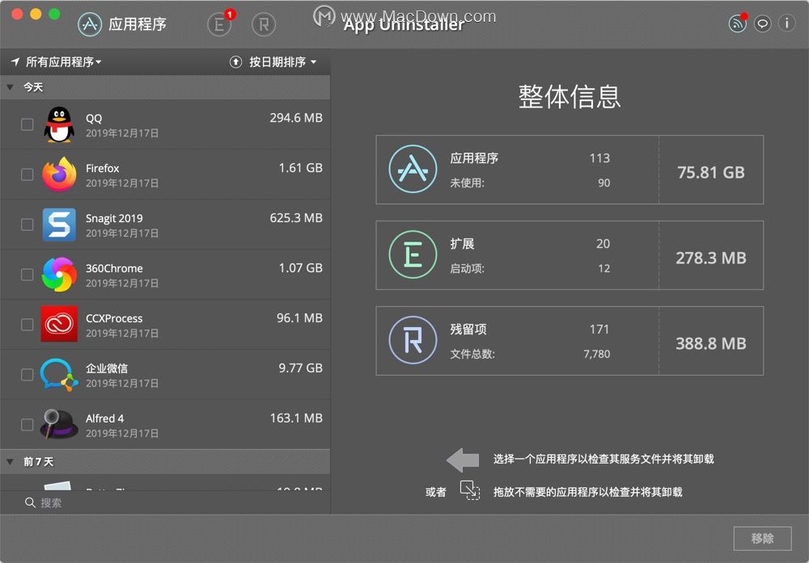Open the chat feedback bubble icon

point(762,23)
